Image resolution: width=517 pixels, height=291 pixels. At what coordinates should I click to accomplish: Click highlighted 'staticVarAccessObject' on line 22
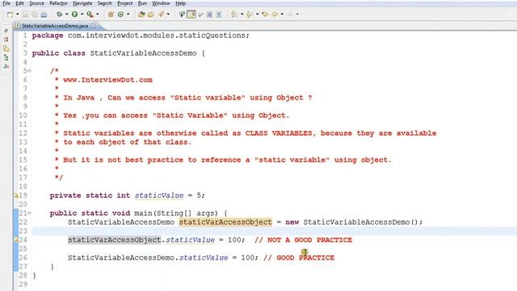[x=225, y=222]
